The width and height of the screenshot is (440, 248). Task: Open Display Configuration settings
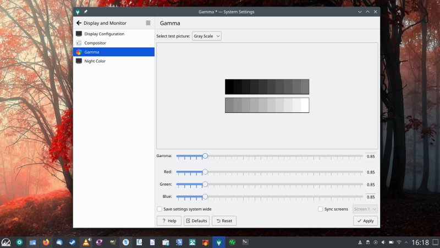click(103, 34)
